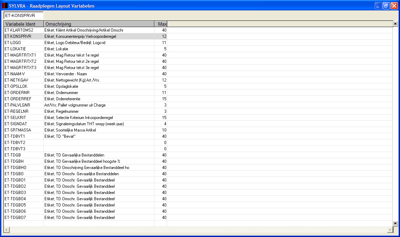
Task: Click the horizontal scroll right arrow
Action: (x=390, y=230)
